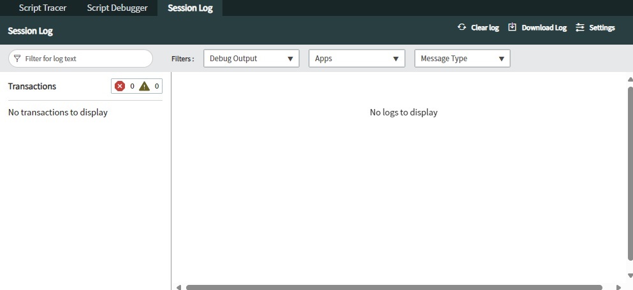The height and width of the screenshot is (290, 633).
Task: Switch to the Script Debugger tab
Action: pos(117,8)
